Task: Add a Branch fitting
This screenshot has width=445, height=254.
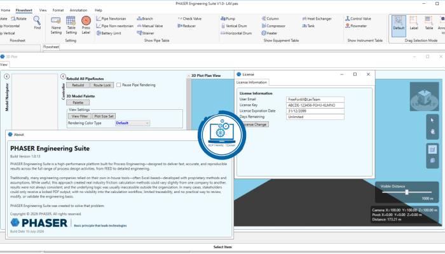Action: click(145, 18)
